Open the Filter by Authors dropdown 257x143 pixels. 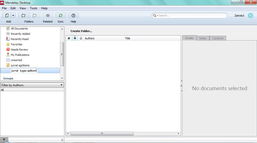[32, 85]
